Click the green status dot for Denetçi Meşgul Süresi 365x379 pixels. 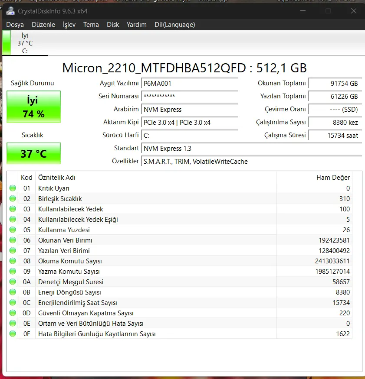[13, 282]
